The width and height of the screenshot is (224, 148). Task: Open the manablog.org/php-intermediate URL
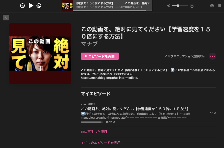tap(109, 78)
